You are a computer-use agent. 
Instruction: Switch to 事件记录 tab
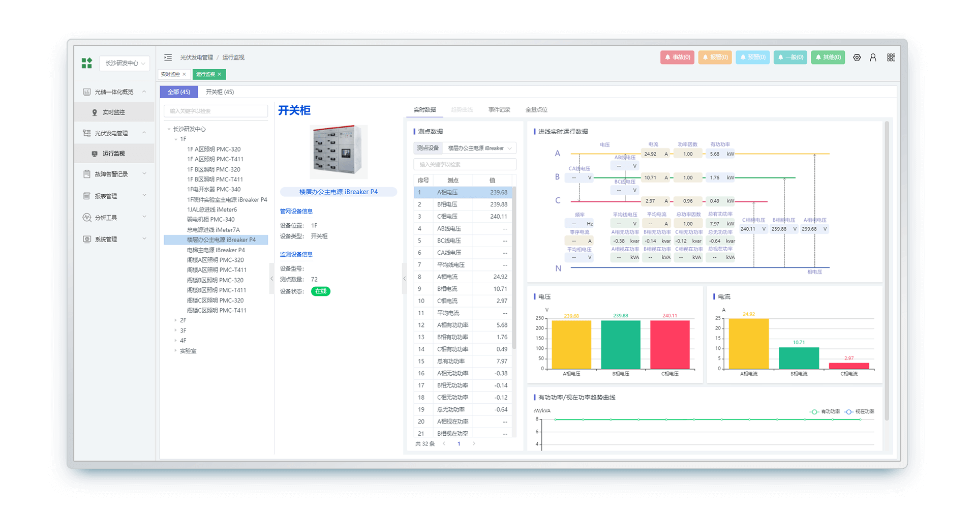coord(499,110)
